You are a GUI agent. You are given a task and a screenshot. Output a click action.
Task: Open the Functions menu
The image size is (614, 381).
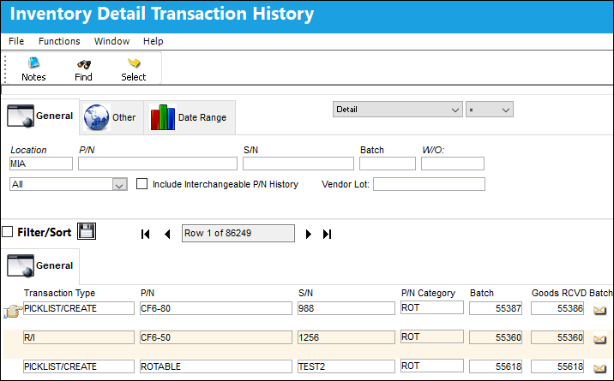point(59,41)
